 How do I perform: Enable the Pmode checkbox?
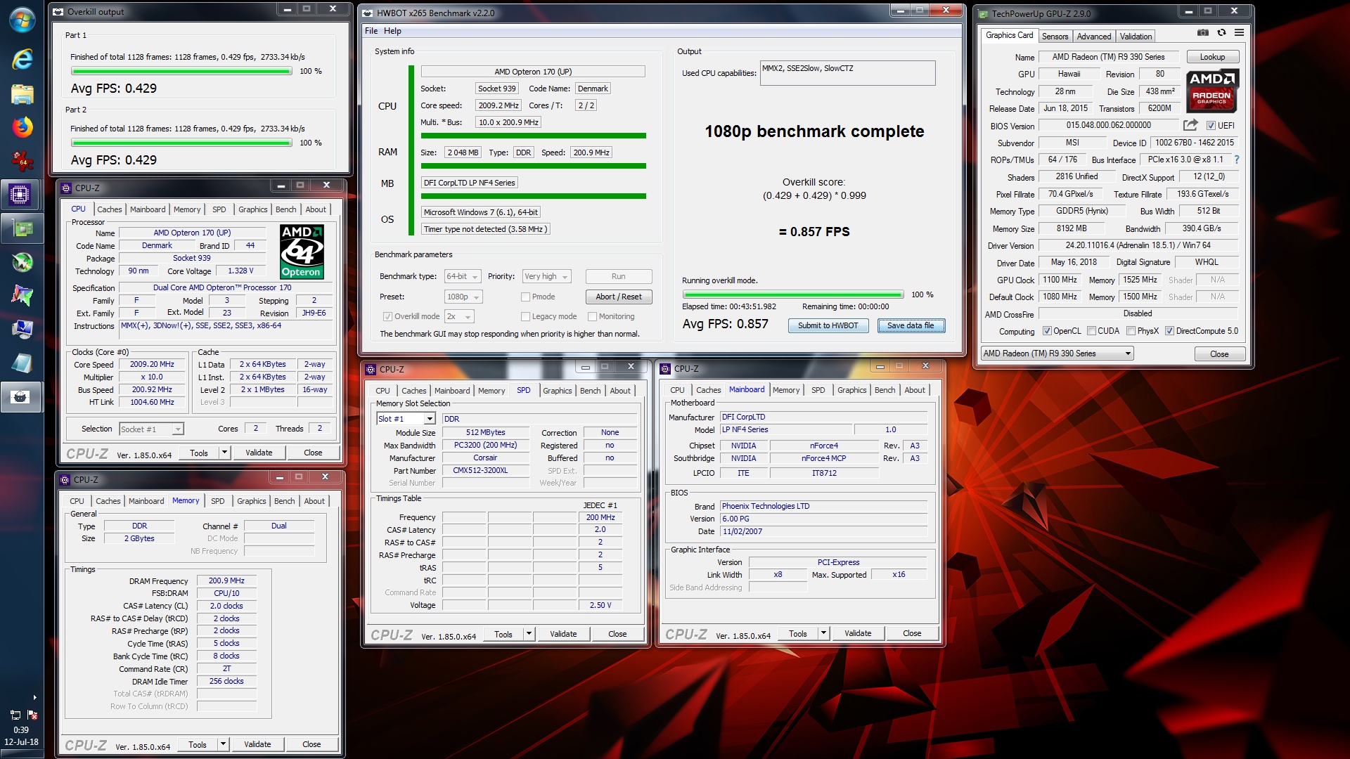point(525,297)
